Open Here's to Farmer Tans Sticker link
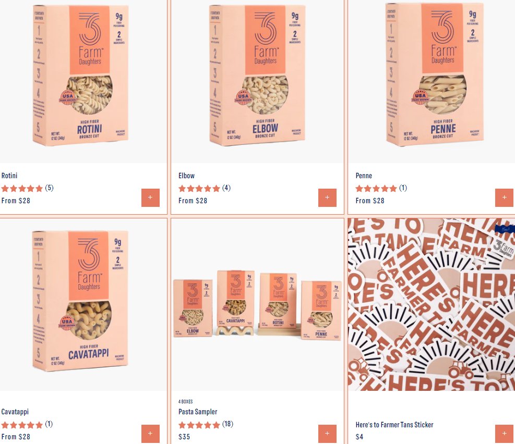The image size is (515, 444). pos(394,425)
